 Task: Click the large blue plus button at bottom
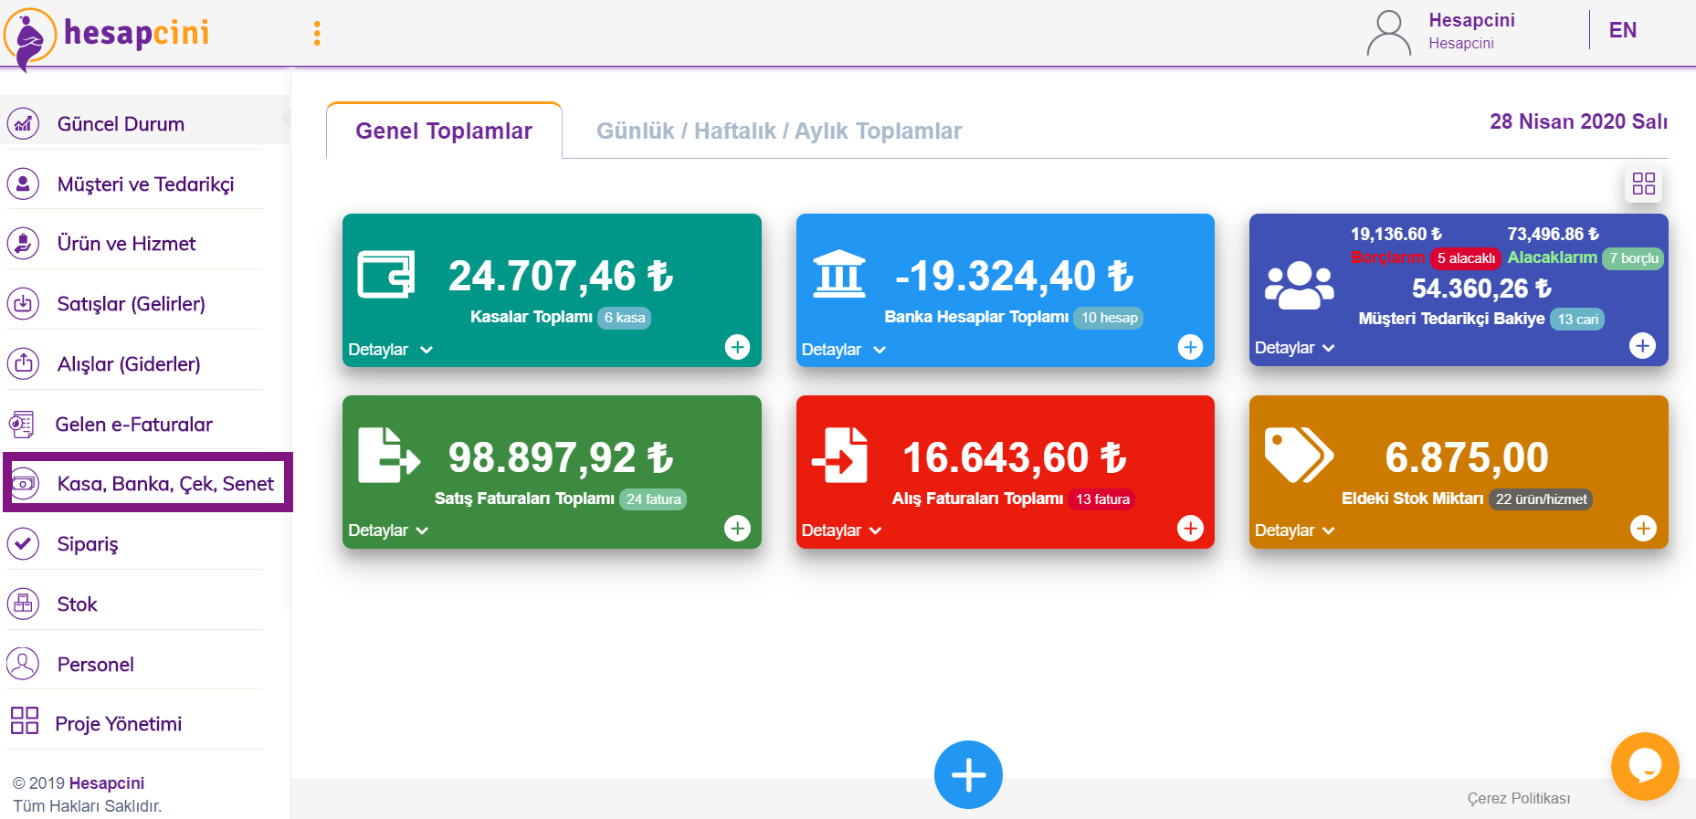968,775
